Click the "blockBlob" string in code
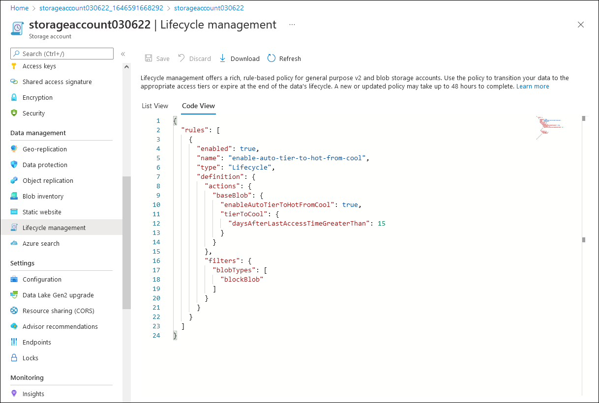Image resolution: width=599 pixels, height=403 pixels. click(x=242, y=280)
